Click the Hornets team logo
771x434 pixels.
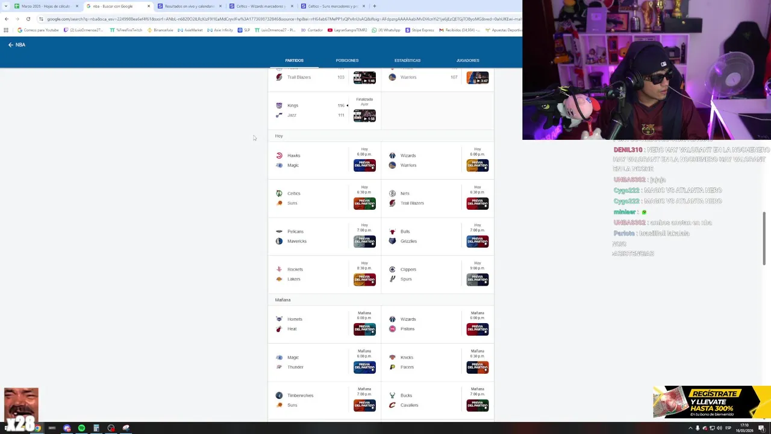[x=279, y=319]
